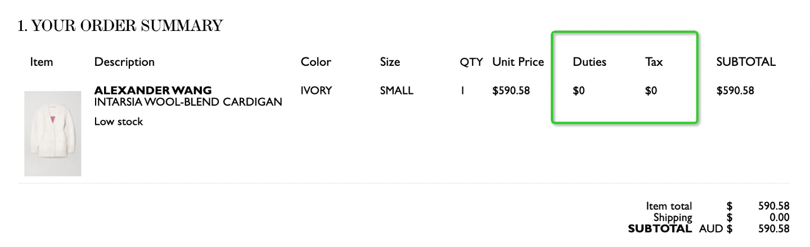Click the Description column header
This screenshot has height=247, width=810.
coord(124,62)
